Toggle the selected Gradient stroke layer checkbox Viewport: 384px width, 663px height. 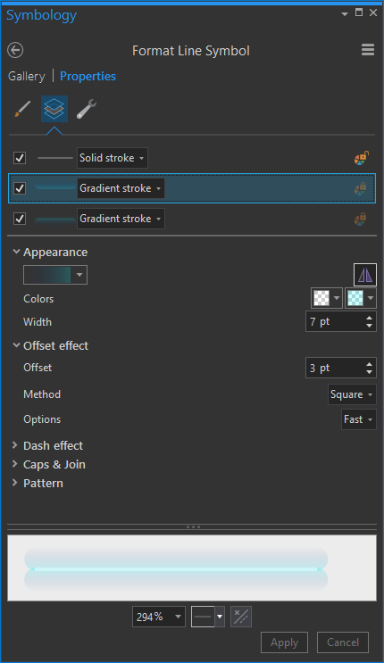tap(20, 188)
